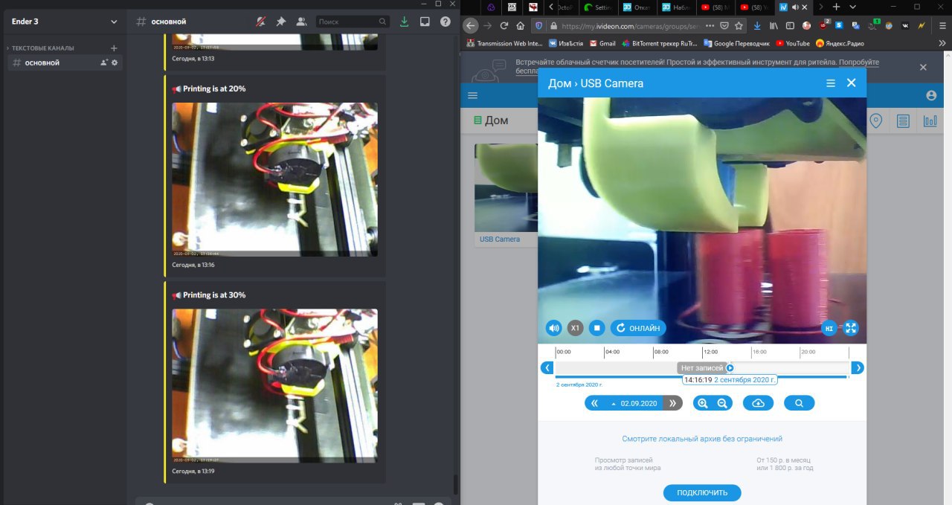List all tabs dropdown arrow
Viewport: 952px width, 505px height.
pyautogui.click(x=853, y=7)
